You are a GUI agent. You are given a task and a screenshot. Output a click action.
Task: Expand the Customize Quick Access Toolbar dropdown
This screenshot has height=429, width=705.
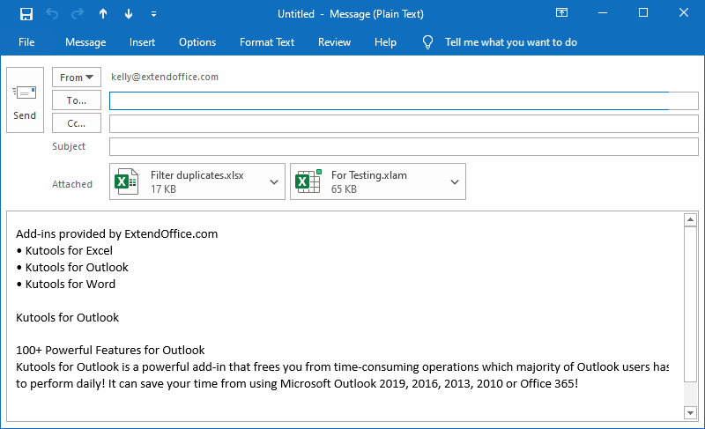[154, 14]
